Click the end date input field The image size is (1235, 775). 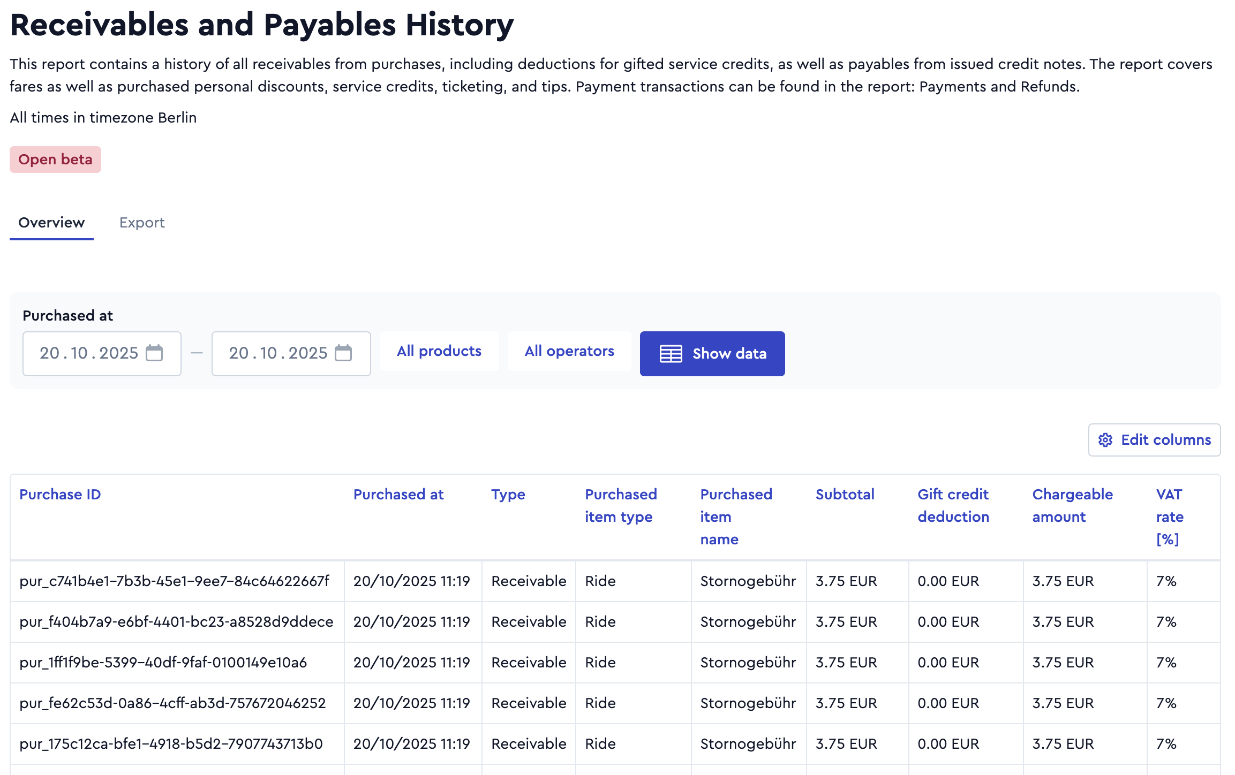coord(291,353)
